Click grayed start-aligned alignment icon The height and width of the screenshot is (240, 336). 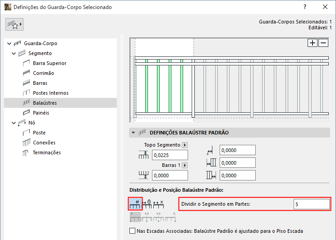click(135, 217)
